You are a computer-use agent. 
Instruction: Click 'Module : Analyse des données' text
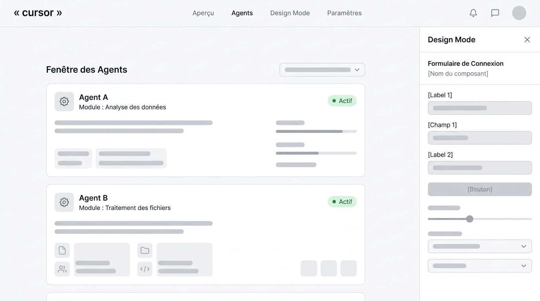[122, 107]
